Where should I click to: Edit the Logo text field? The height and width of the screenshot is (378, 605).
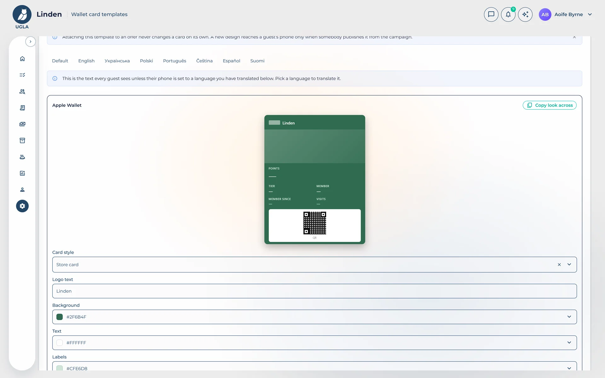point(314,291)
